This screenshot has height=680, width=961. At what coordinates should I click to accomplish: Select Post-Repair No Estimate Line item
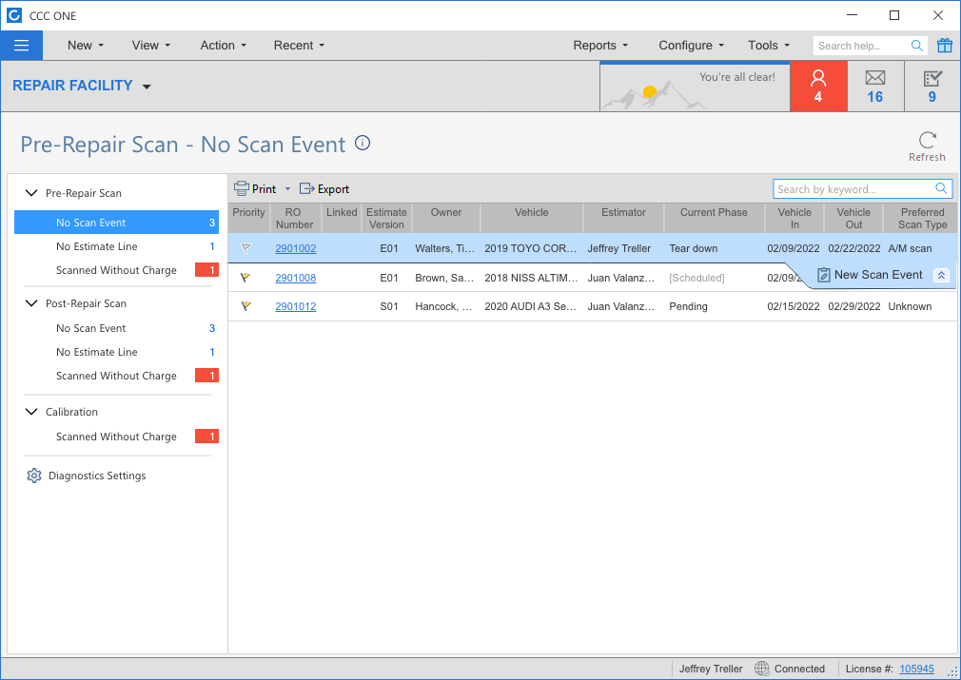tap(116, 352)
